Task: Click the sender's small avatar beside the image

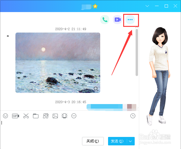Action: pos(8,36)
